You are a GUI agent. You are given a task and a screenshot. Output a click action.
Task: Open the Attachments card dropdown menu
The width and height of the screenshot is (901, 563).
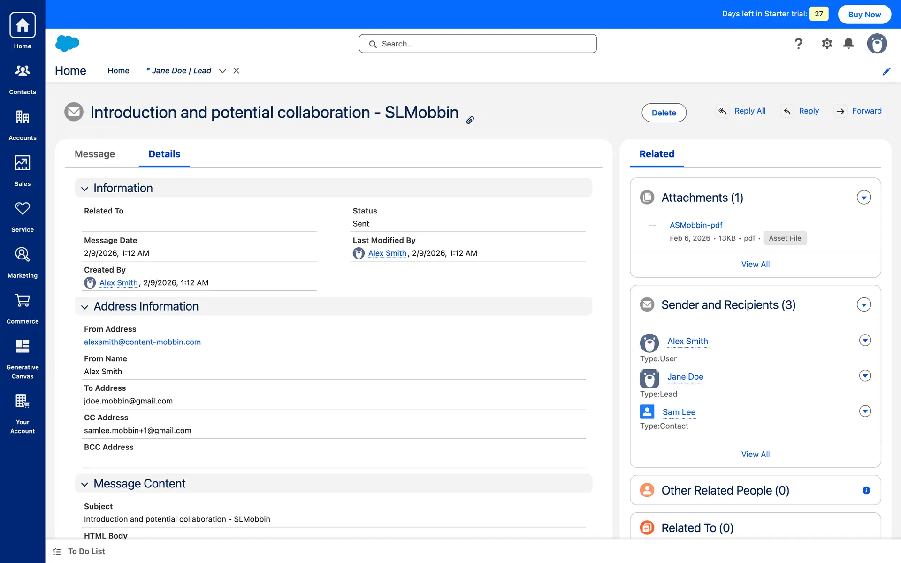(x=863, y=198)
